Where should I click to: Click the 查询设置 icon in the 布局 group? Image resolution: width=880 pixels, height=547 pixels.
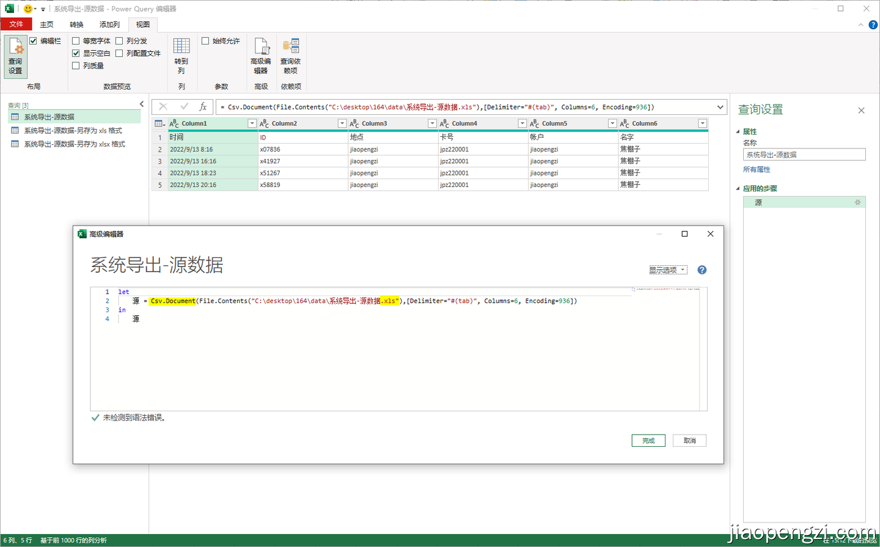15,54
